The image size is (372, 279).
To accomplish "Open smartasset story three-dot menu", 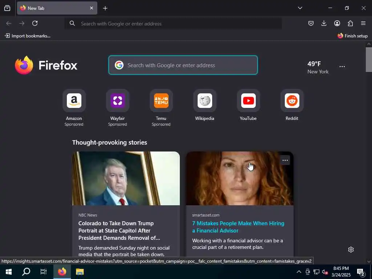I will pos(285,160).
